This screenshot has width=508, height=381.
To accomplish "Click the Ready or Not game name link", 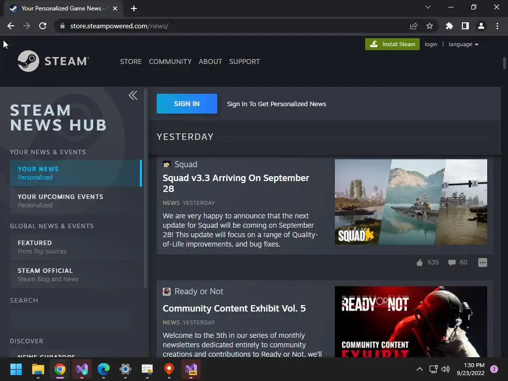I will pyautogui.click(x=198, y=292).
